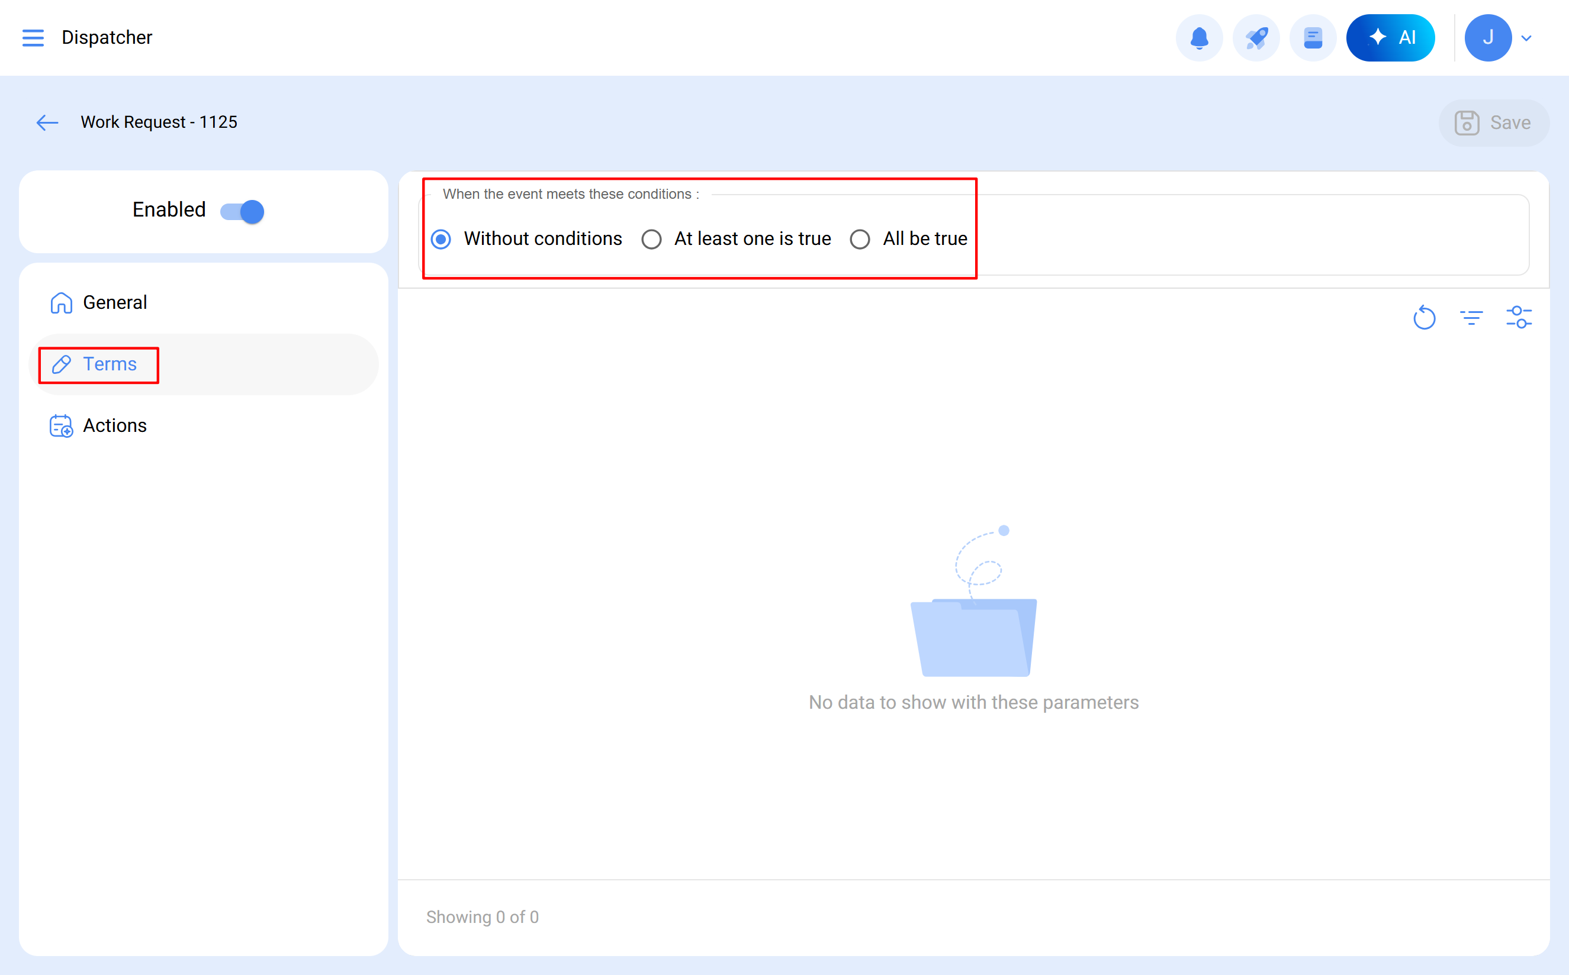Open the filter lines icon
The image size is (1569, 975).
coord(1471,317)
